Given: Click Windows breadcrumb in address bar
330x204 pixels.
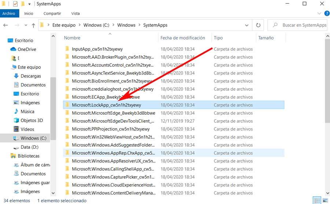Looking at the screenshot, I should tap(126, 25).
